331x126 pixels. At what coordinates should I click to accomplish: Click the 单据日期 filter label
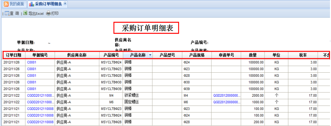(x=26, y=43)
